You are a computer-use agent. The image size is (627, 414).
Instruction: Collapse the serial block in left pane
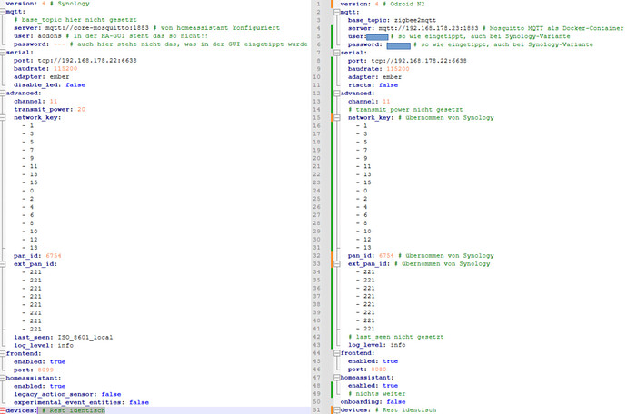click(4, 52)
